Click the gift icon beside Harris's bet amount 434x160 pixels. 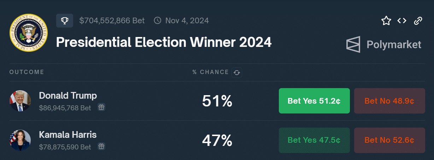tap(101, 146)
